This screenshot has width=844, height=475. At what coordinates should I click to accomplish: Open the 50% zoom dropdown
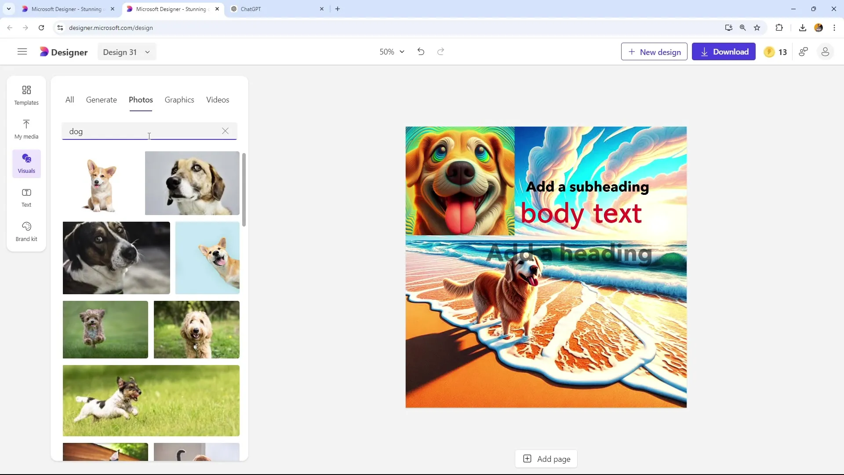tap(392, 52)
